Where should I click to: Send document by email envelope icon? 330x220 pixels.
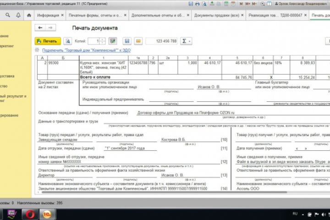click(x=138, y=41)
